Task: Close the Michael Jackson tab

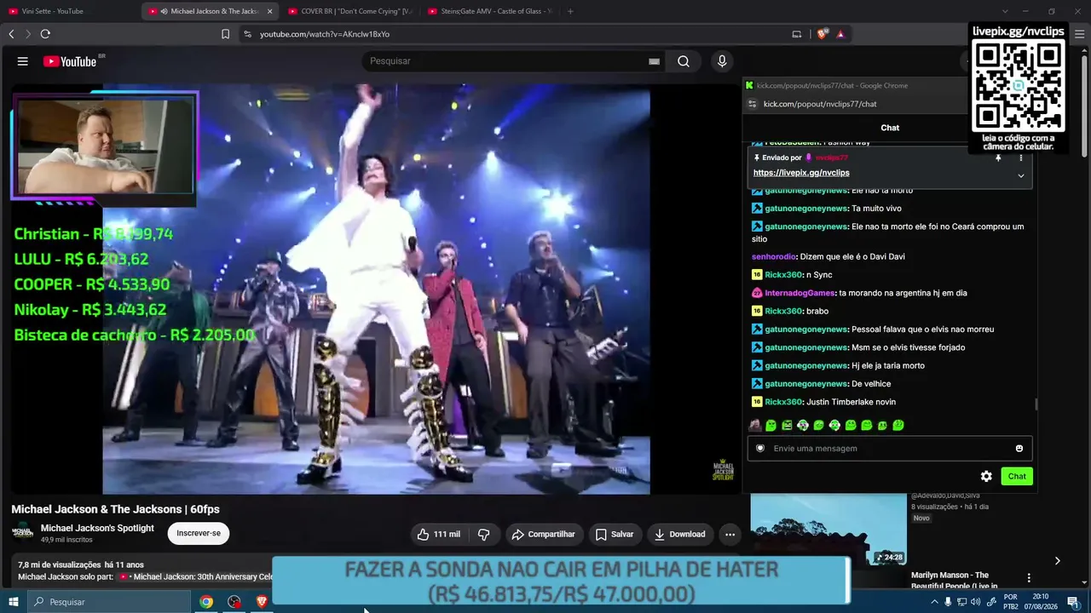Action: click(x=270, y=11)
